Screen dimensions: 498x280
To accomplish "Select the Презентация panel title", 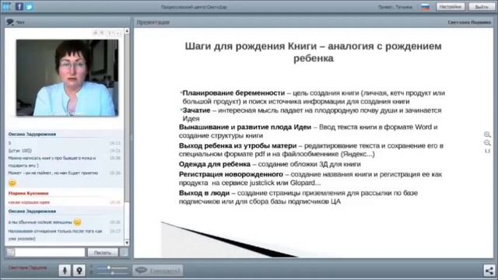I will pos(153,23).
